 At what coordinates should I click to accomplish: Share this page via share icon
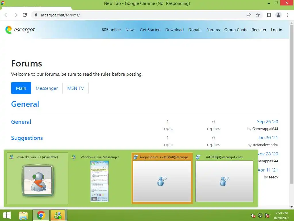pyautogui.click(x=249, y=15)
